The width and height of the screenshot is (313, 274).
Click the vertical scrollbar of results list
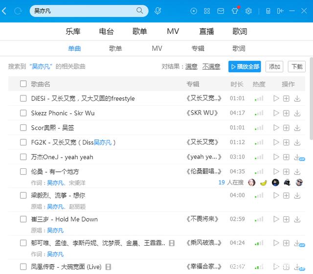[x=310, y=108]
